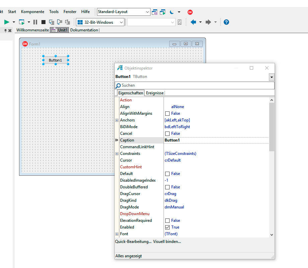308x268 pixels.
Task: Toggle the Default property checkbox
Action: (167, 174)
